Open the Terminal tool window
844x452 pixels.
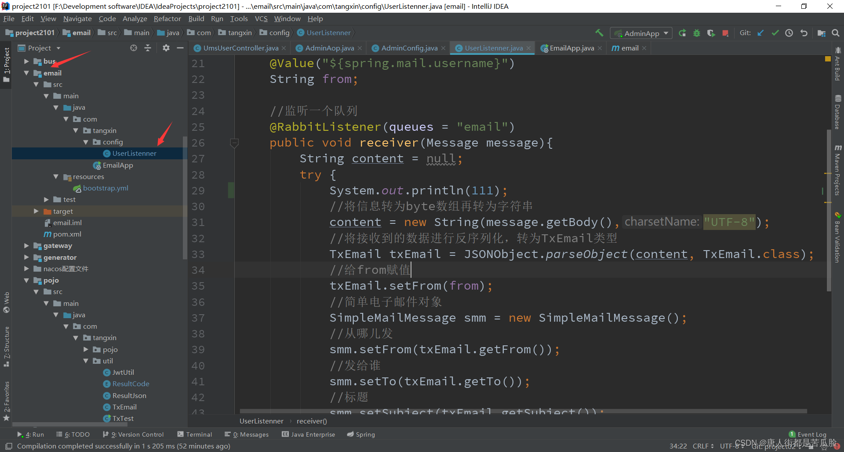[x=195, y=434]
